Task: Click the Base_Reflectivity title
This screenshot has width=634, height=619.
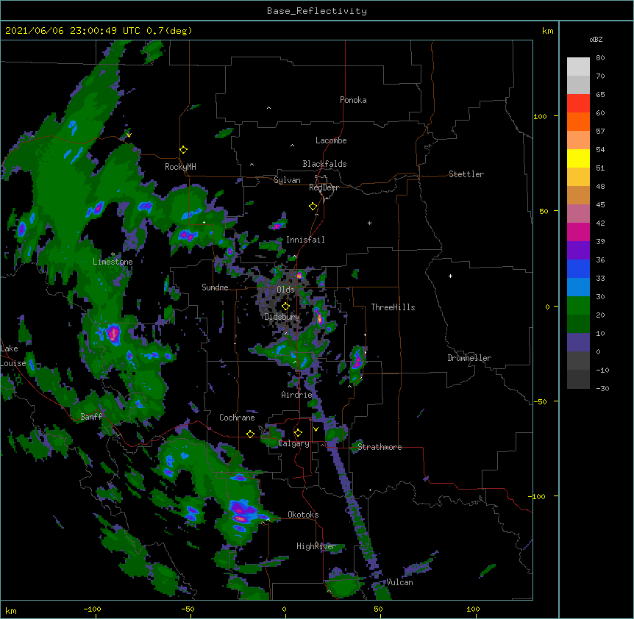Action: (x=317, y=11)
